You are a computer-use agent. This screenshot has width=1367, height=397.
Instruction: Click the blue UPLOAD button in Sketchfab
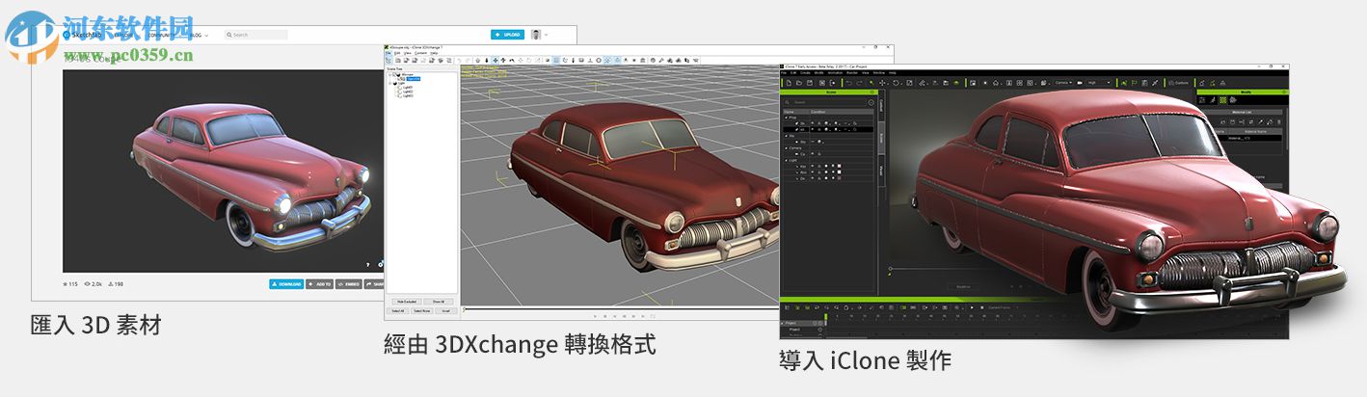pyautogui.click(x=507, y=35)
